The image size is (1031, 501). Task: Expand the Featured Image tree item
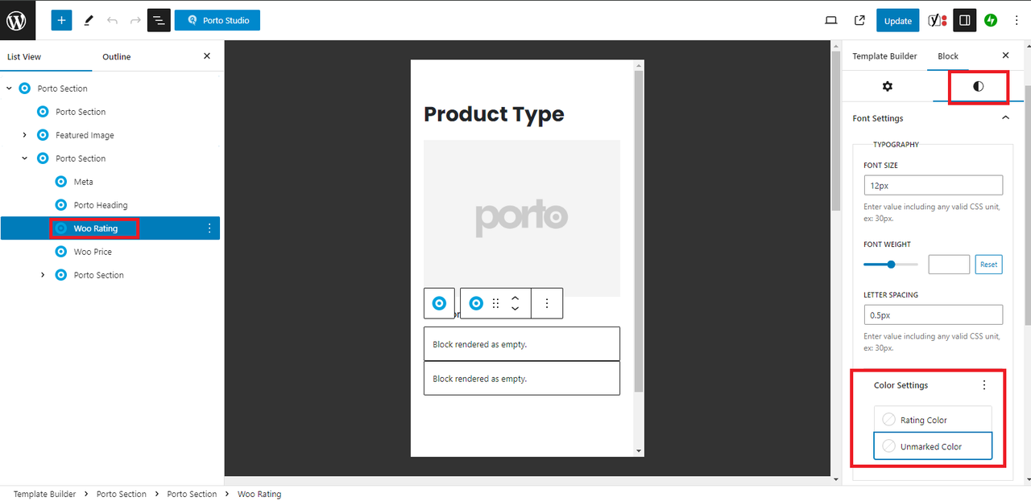[24, 135]
